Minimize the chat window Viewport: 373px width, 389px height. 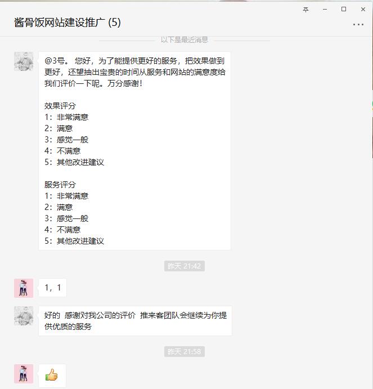coord(325,10)
